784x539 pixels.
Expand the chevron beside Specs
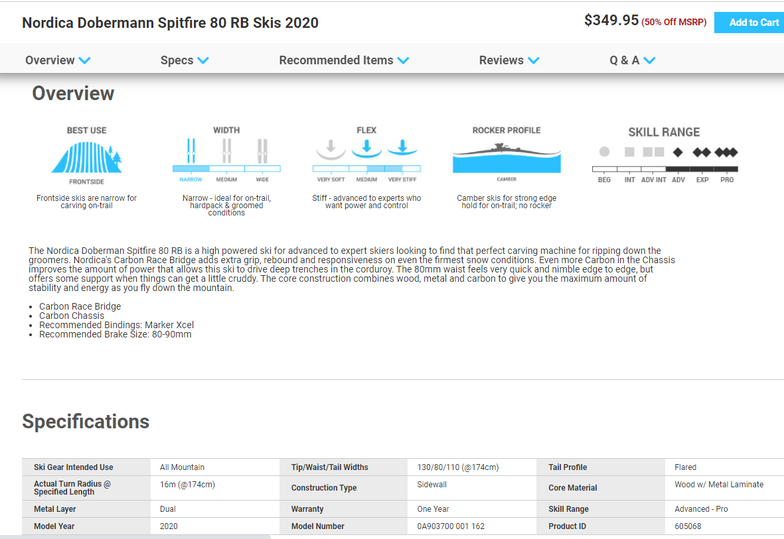pos(202,60)
